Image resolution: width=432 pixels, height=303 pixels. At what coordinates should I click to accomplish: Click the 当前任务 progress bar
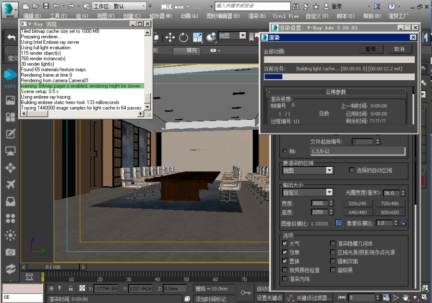pos(339,77)
